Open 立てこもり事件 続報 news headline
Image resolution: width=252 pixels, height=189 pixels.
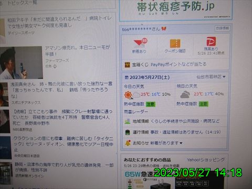(x=62, y=117)
